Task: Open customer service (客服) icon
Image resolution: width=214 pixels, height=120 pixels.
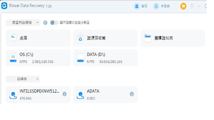Action: point(137,6)
